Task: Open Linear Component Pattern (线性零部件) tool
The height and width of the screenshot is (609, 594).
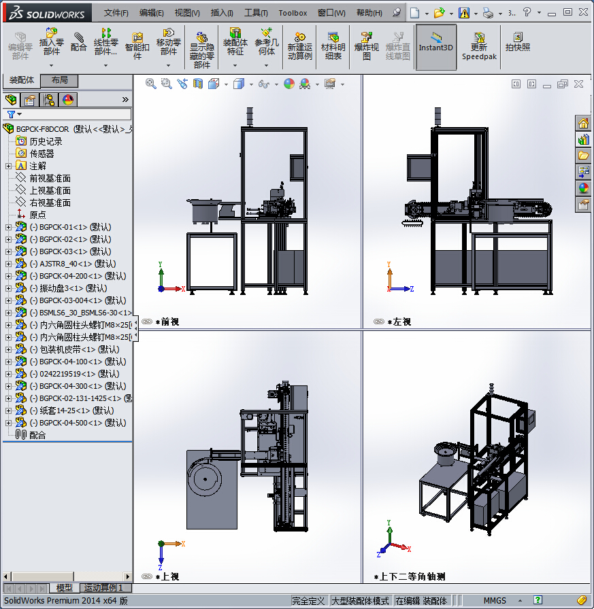Action: click(x=105, y=42)
